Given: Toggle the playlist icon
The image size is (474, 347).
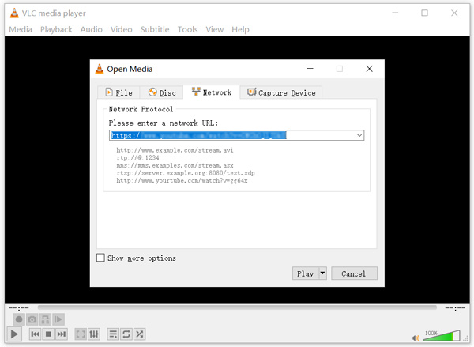Looking at the screenshot, I should (113, 334).
